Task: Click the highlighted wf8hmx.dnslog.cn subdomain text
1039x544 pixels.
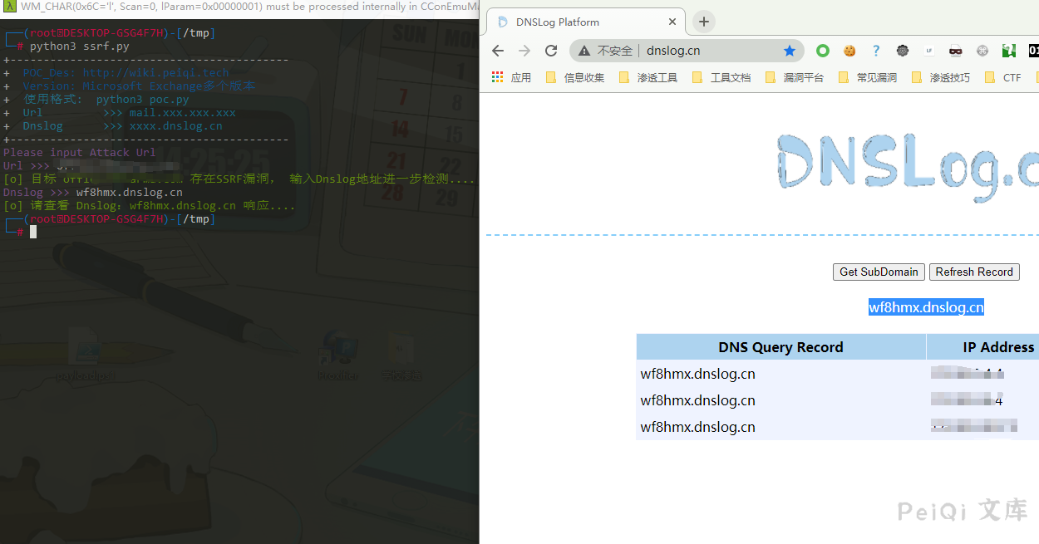Action: click(x=926, y=307)
